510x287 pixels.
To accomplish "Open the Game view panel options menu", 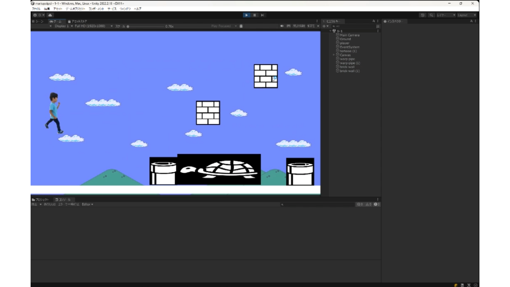I will [317, 21].
